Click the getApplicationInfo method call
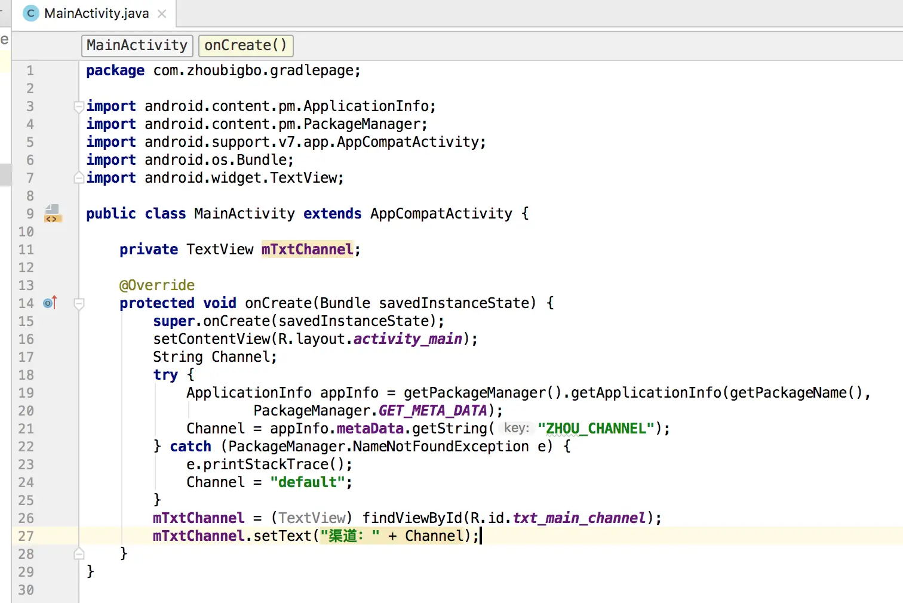This screenshot has width=903, height=603. tap(646, 393)
